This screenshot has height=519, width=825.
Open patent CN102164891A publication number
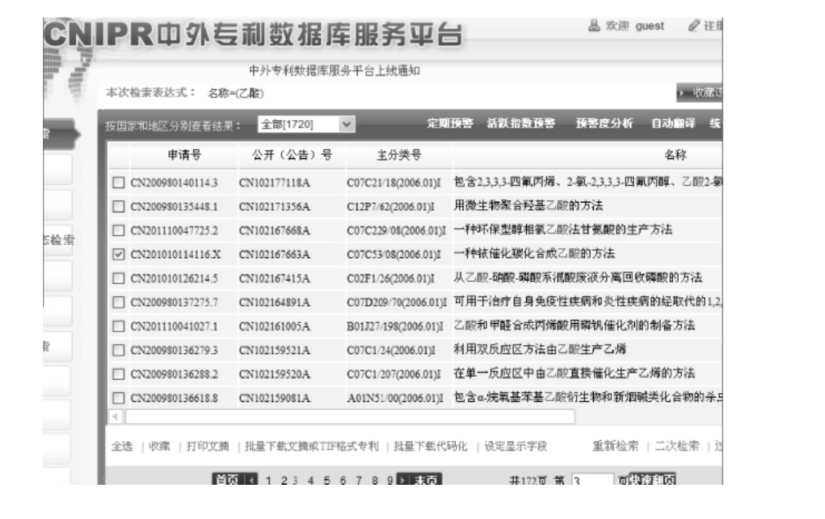(274, 302)
